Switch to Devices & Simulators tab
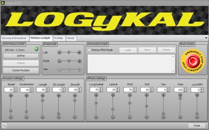 coord(15,38)
